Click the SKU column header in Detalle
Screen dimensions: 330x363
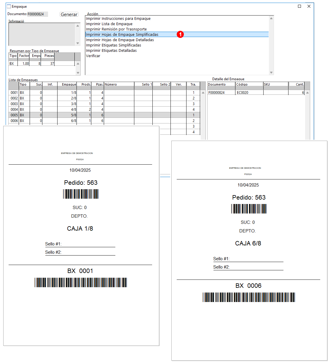pyautogui.click(x=276, y=84)
